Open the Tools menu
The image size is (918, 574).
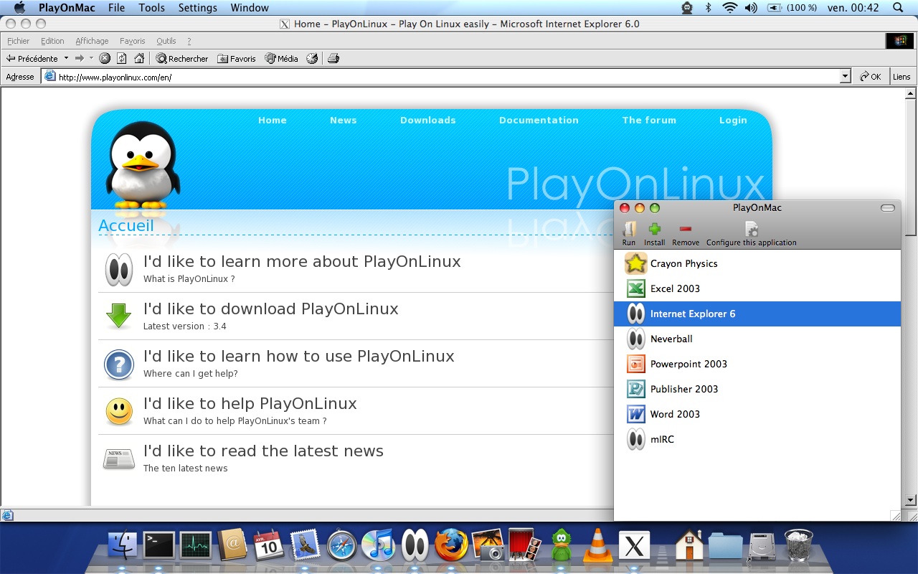tap(151, 8)
